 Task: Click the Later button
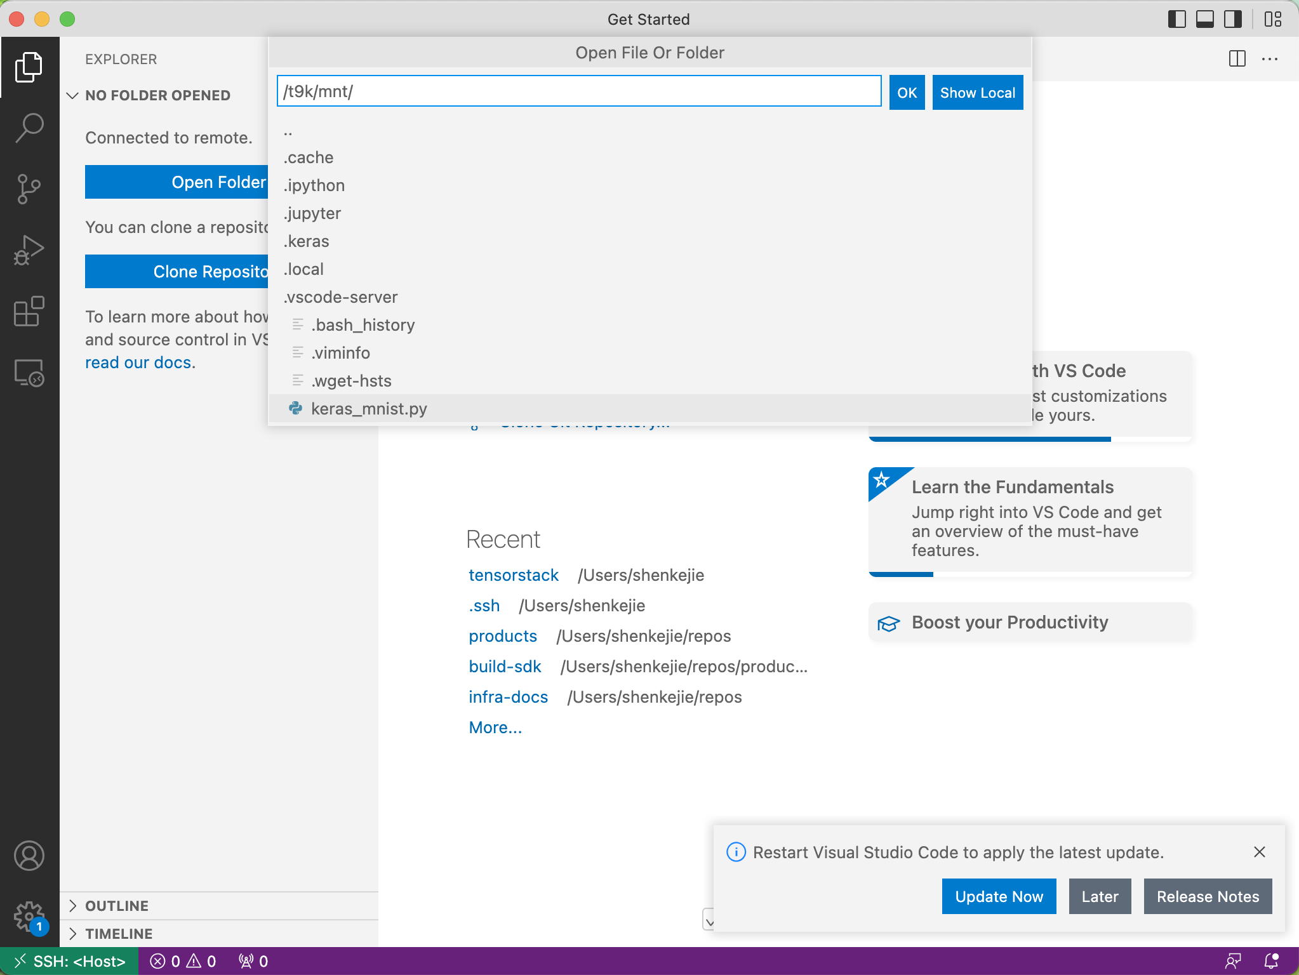pos(1100,896)
